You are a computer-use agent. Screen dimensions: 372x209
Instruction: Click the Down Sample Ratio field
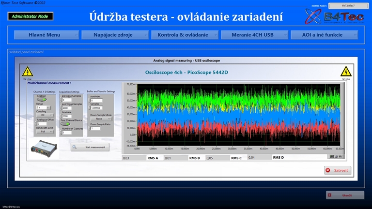click(95, 128)
